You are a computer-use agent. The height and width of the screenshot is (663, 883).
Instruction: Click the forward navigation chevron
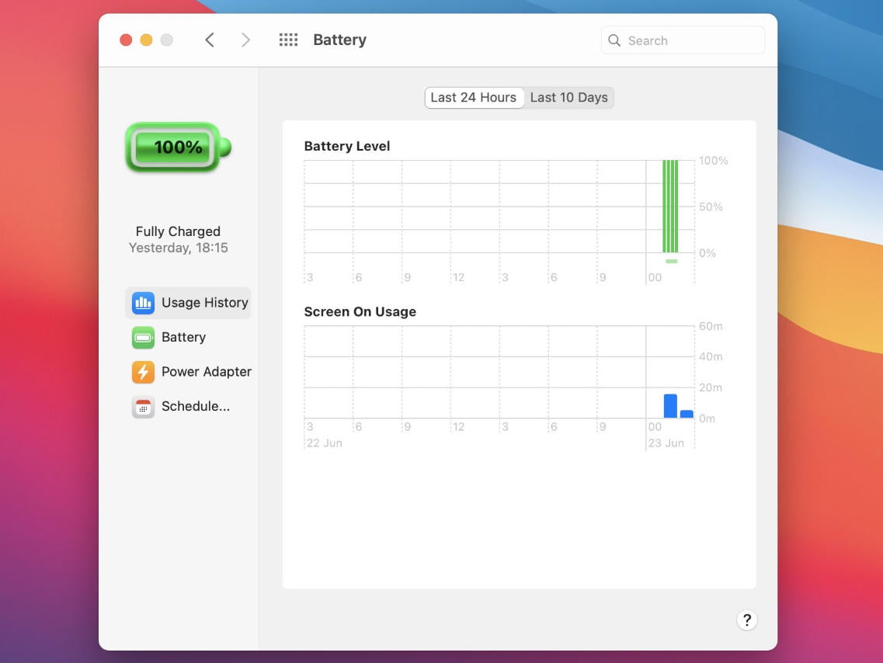click(245, 39)
